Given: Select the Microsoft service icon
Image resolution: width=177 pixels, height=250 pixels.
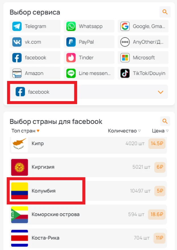Looking at the screenshot, I should point(125,58).
